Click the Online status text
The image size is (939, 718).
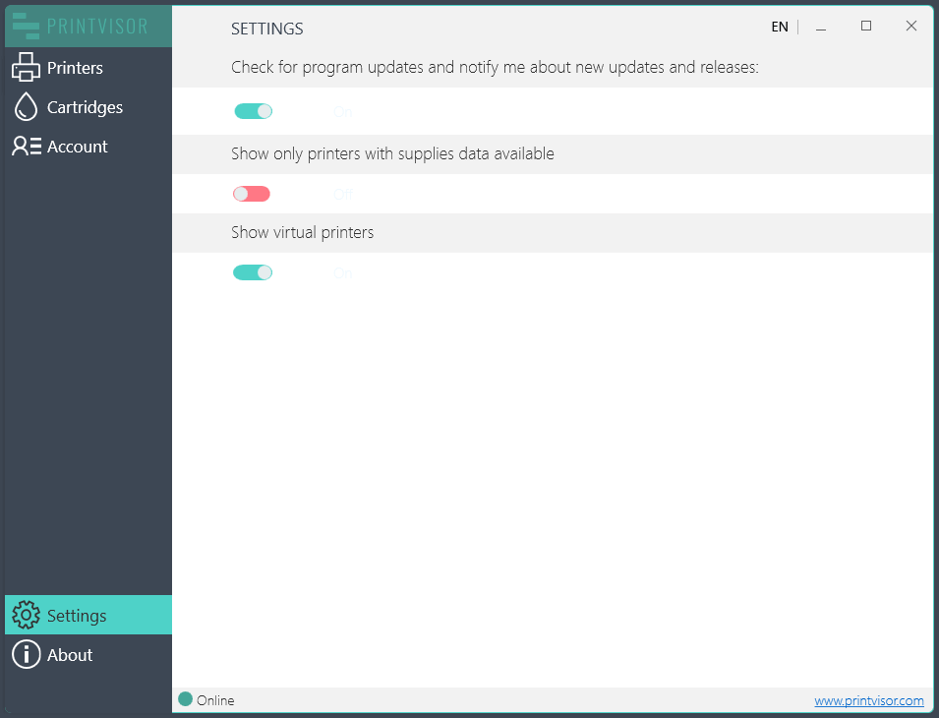click(215, 700)
